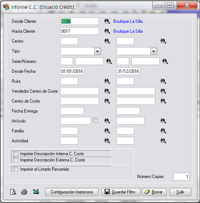Open the second Actividad binoculars lookup

[x=163, y=141]
